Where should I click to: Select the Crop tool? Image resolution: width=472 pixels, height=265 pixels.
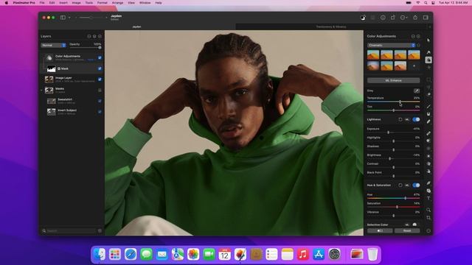[428, 218]
